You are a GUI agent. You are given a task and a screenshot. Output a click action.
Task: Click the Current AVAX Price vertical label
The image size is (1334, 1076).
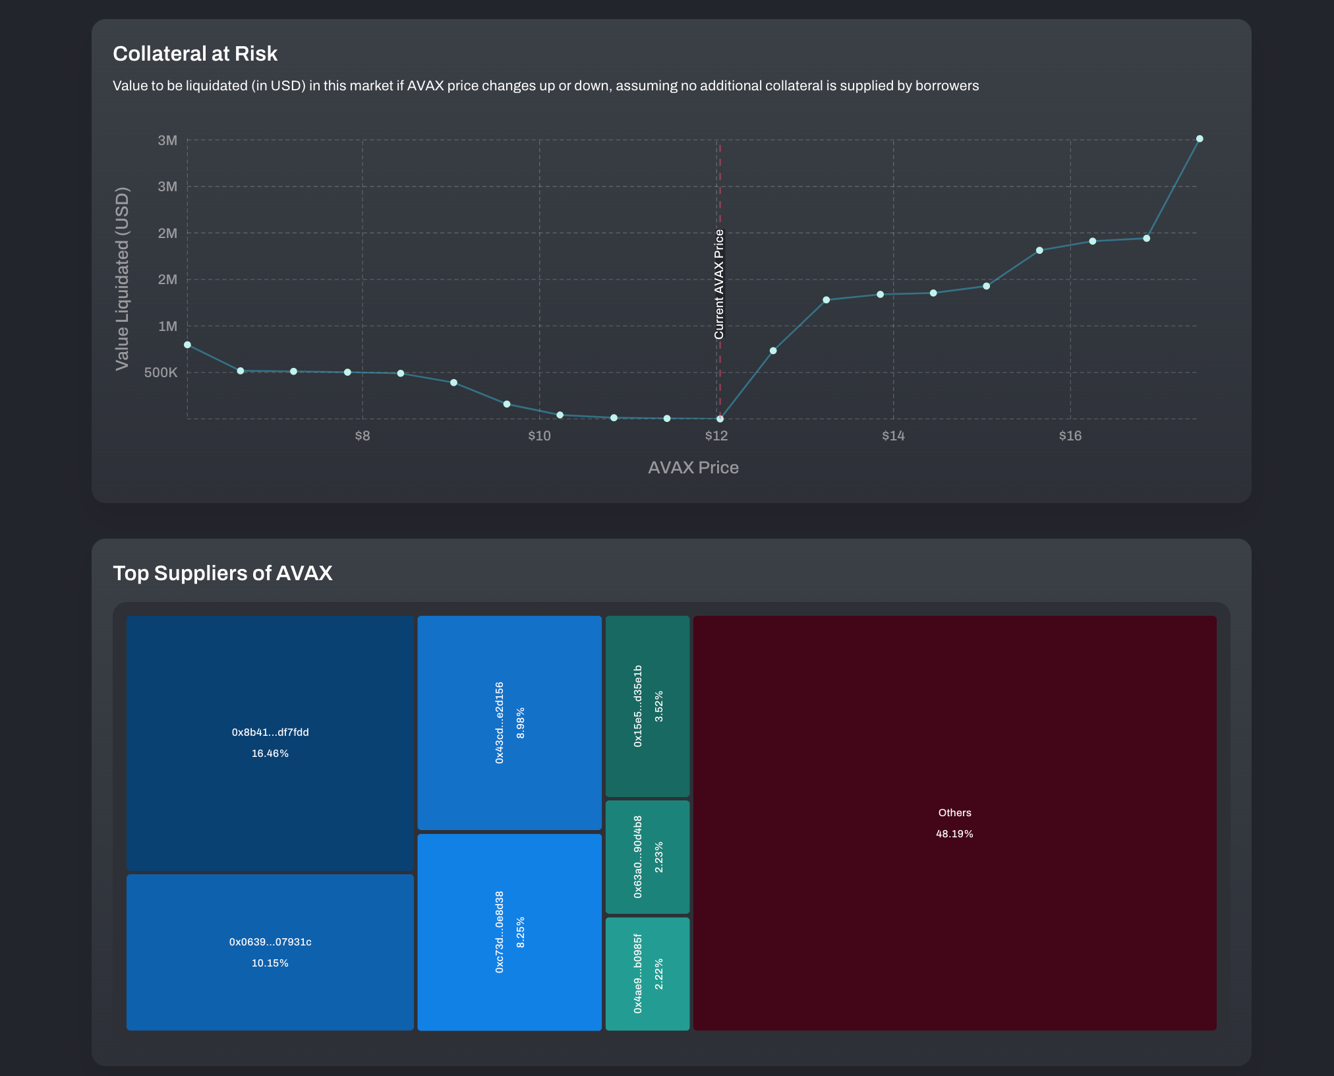point(719,284)
